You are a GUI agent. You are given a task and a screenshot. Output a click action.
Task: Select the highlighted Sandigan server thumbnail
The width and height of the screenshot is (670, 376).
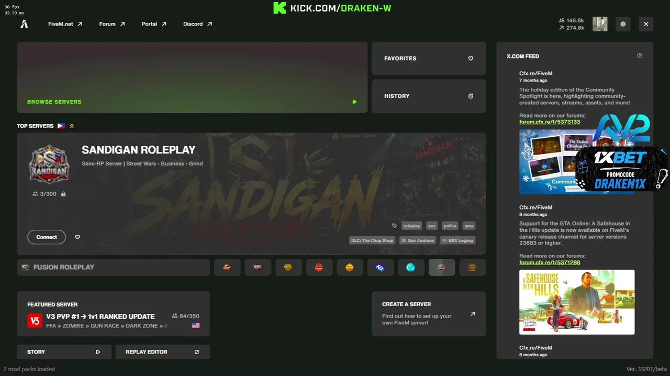tap(441, 267)
